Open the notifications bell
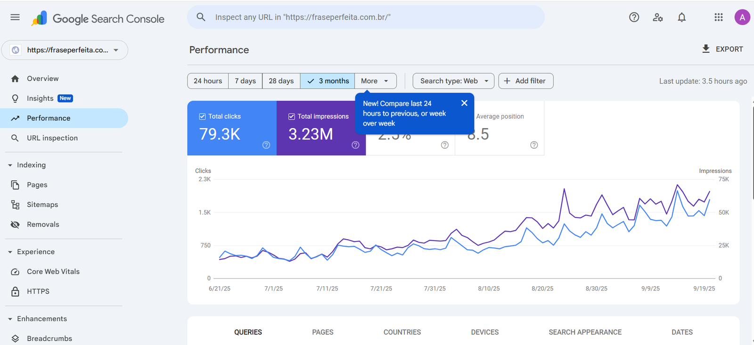754x345 pixels. (x=681, y=17)
